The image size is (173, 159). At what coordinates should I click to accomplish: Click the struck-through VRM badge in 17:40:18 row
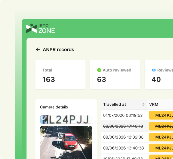click(161, 126)
